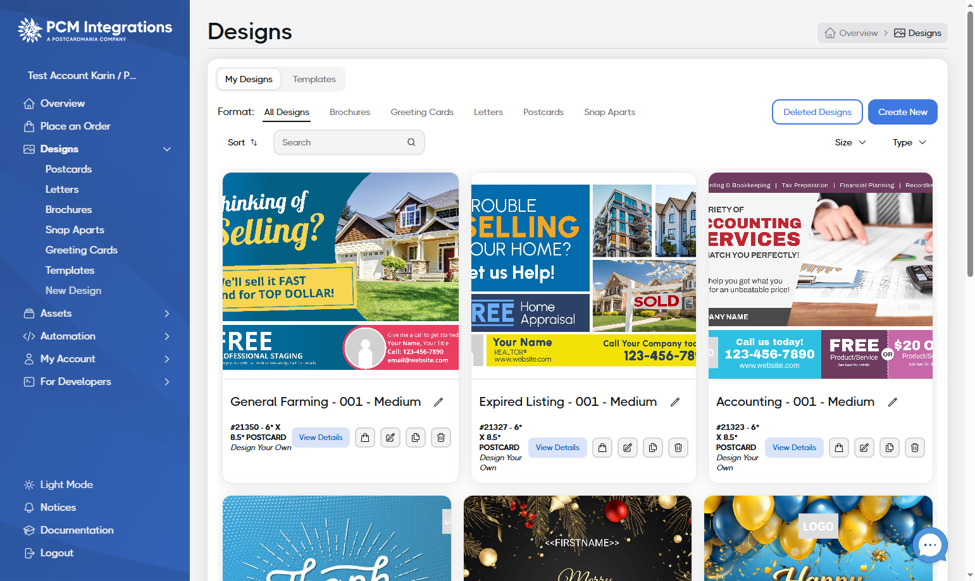Open Deleted Designs
Image resolution: width=975 pixels, height=581 pixels.
[x=817, y=112]
